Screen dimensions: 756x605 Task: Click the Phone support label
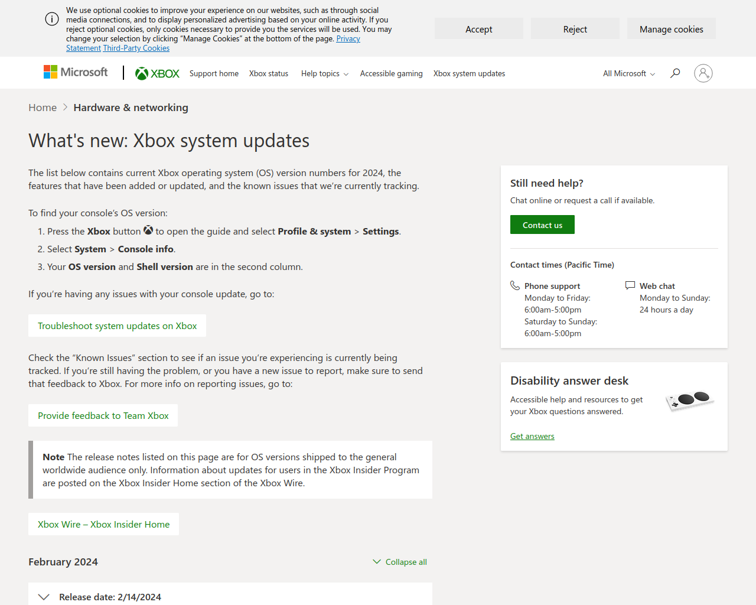552,286
